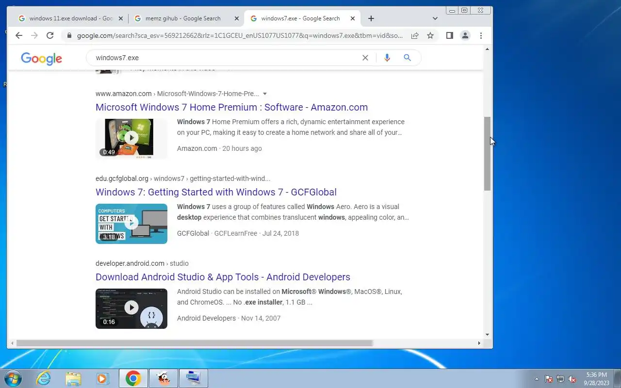Click the horizontal scrollbar left arrow
Image resolution: width=621 pixels, height=388 pixels.
pyautogui.click(x=12, y=343)
